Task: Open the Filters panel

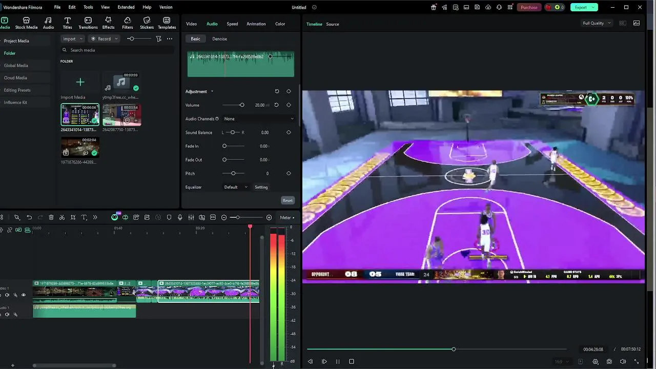Action: click(128, 23)
